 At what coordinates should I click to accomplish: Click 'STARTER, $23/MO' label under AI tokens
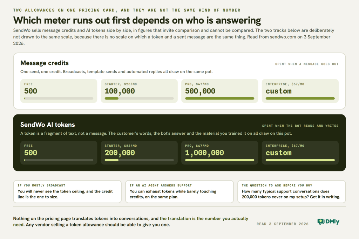click(x=121, y=146)
